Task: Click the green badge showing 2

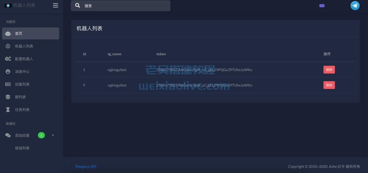Action: coord(41,135)
